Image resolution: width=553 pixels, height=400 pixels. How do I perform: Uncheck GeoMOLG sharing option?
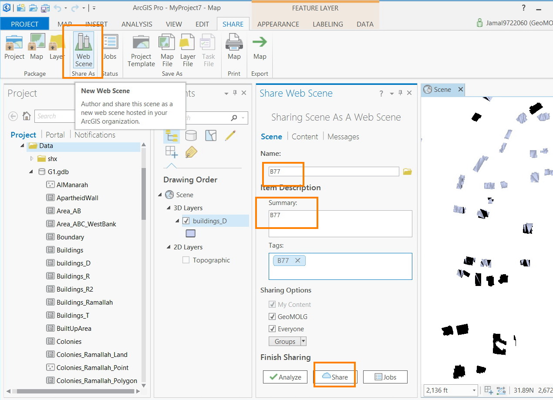coord(272,316)
